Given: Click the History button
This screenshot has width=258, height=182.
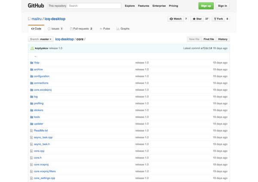Looking at the screenshot, I should coord(223,39).
